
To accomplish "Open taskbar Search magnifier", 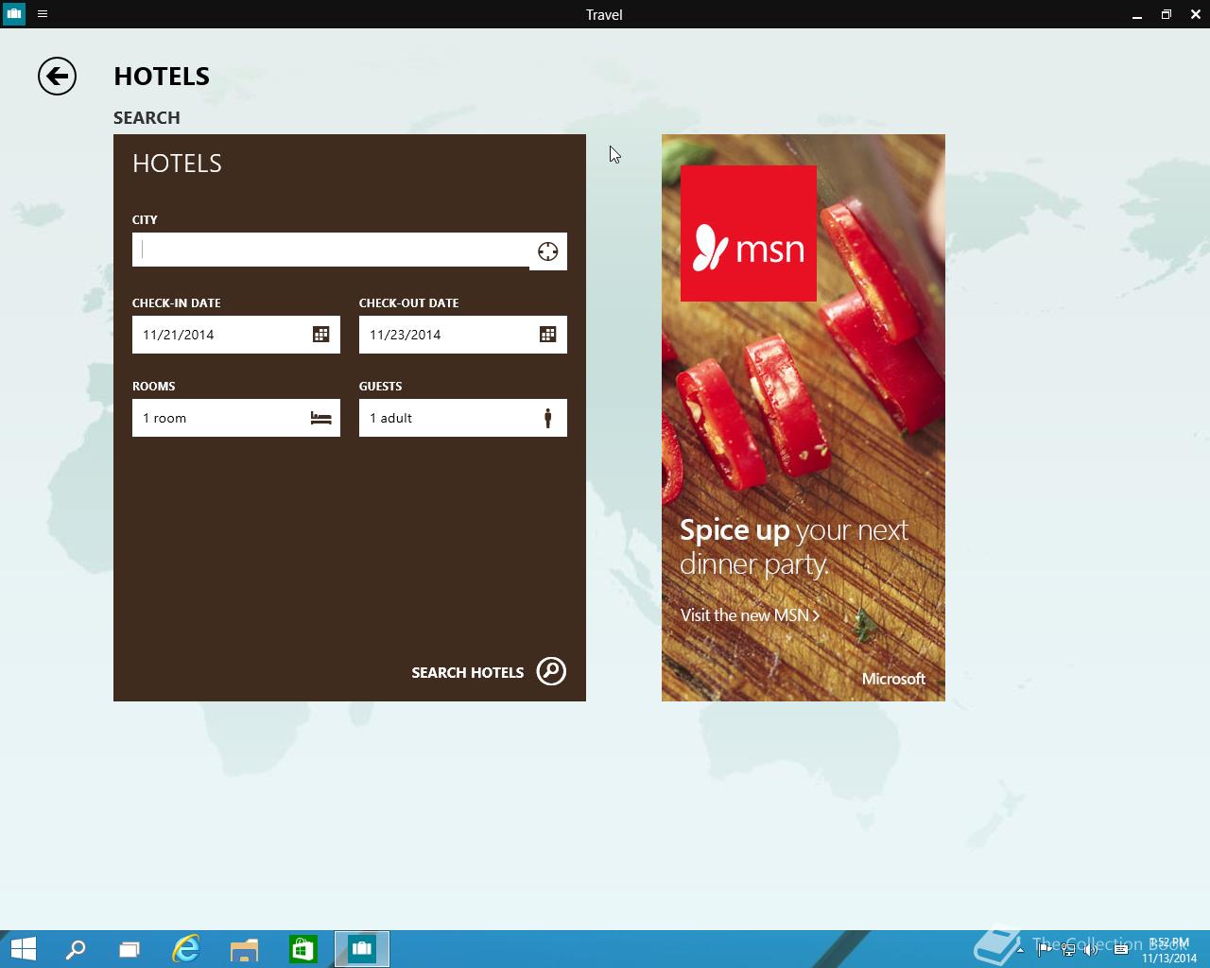I will [x=75, y=949].
